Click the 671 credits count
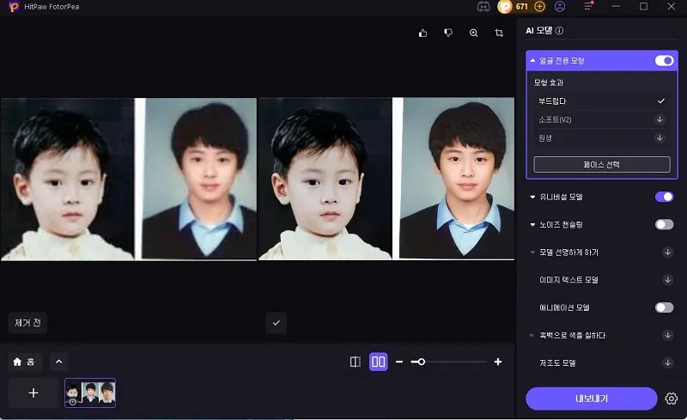The height and width of the screenshot is (420, 687). [522, 7]
